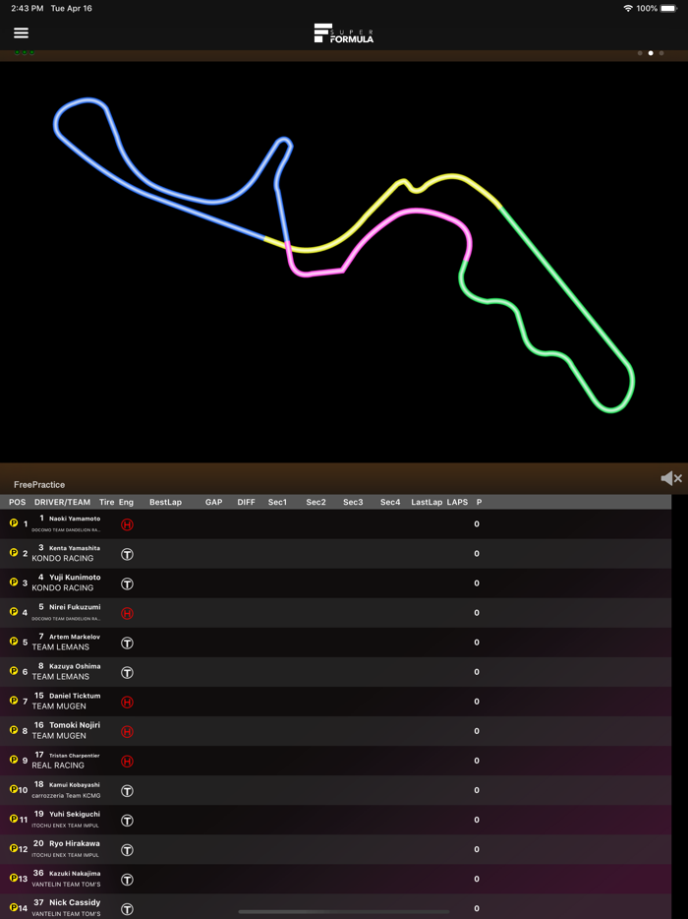Image resolution: width=688 pixels, height=919 pixels.
Task: Tap the Super Formula logo
Action: coord(344,33)
